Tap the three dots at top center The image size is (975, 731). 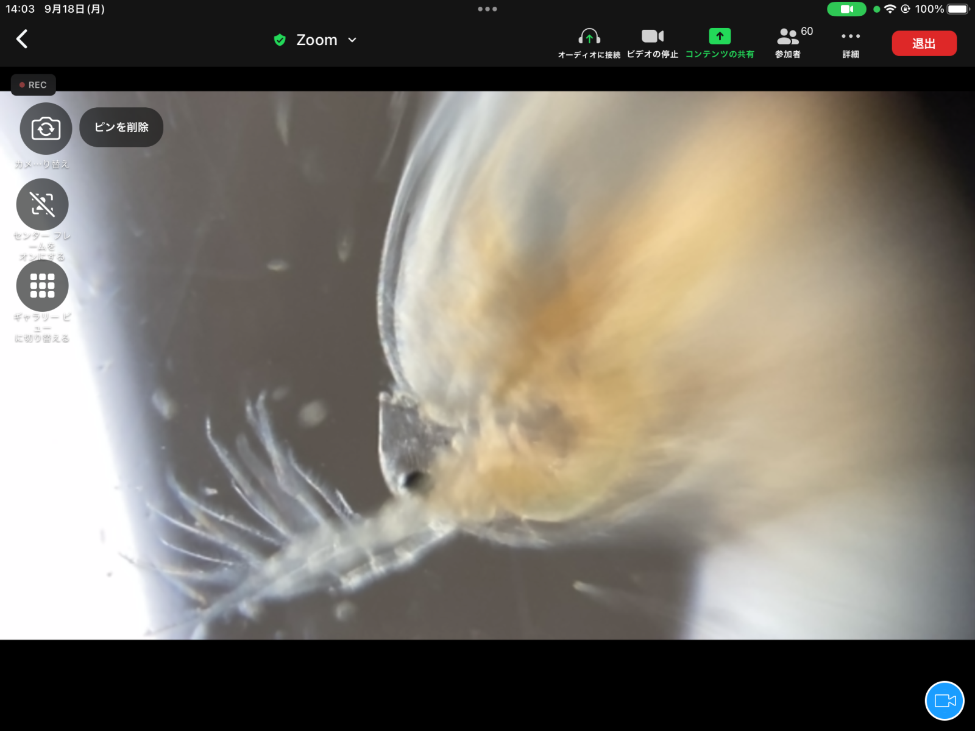487,9
